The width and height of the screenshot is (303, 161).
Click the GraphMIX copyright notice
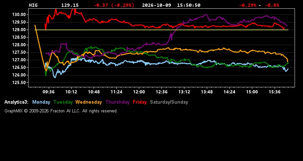61,111
